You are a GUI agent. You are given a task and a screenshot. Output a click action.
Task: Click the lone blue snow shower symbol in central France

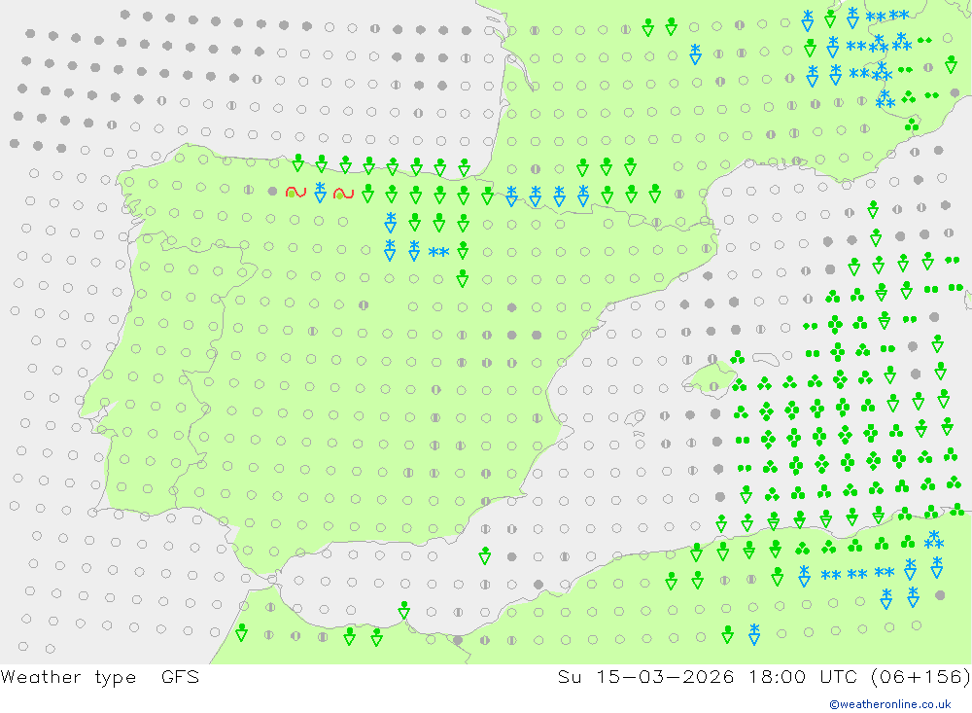click(696, 54)
